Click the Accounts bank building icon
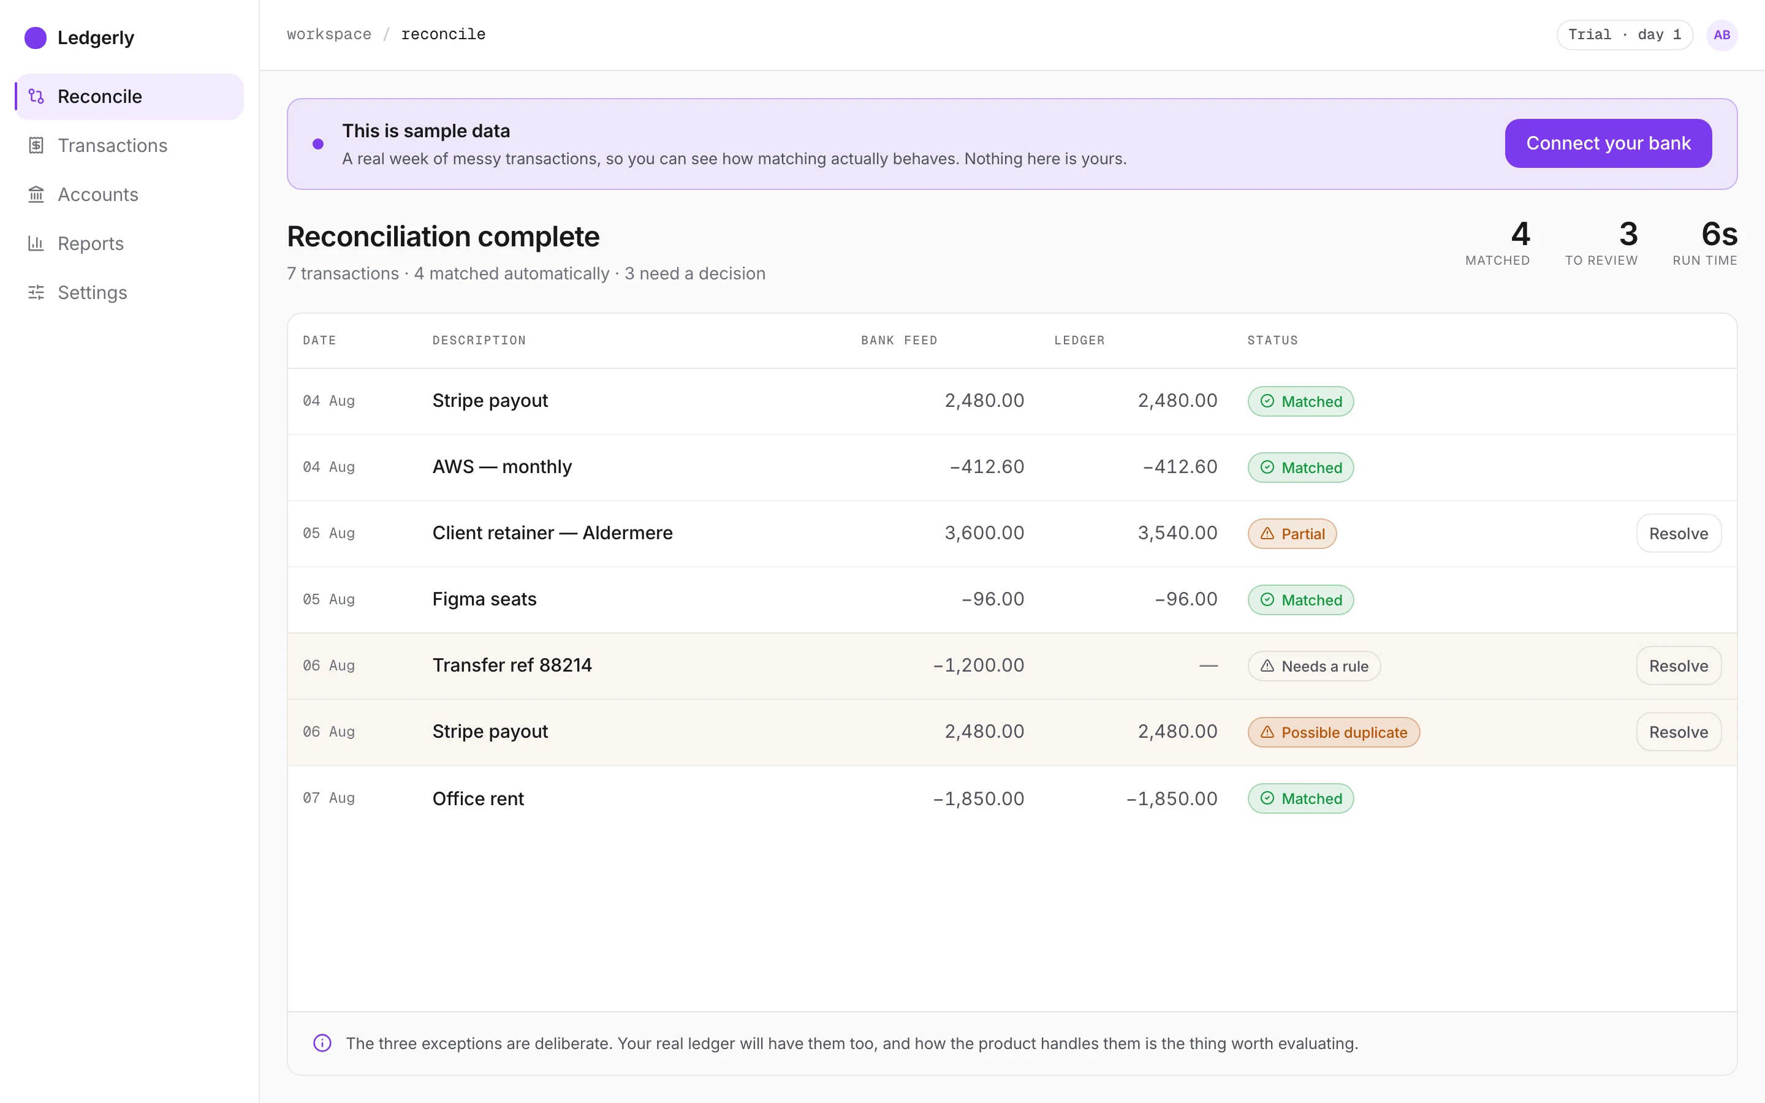The image size is (1765, 1103). [36, 194]
